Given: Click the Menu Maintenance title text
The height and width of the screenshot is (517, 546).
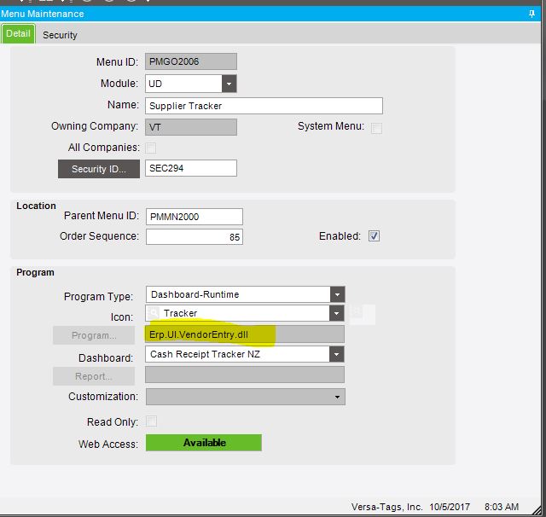Looking at the screenshot, I should pyautogui.click(x=42, y=14).
